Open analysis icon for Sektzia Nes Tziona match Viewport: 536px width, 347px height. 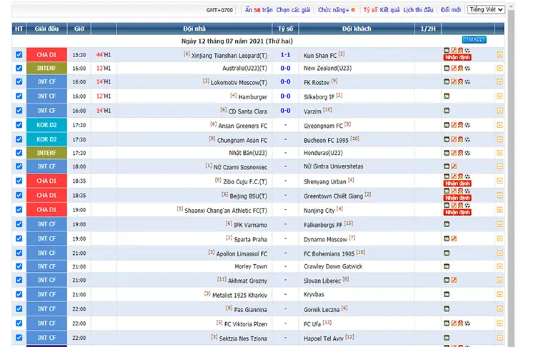[x=447, y=338]
